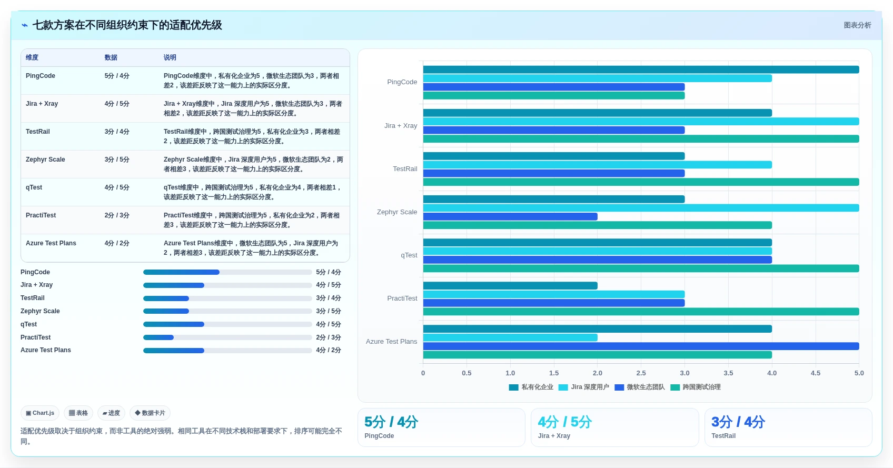Click the Jira + Xray label on the chart axis
Image resolution: width=893 pixels, height=468 pixels.
401,126
